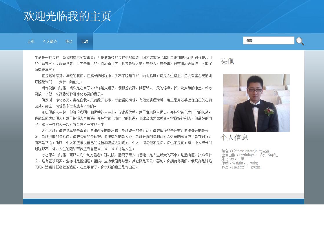Click the paragraph beginning 生命是一种过程
The height and width of the screenshot is (252, 324).
(x=123, y=64)
